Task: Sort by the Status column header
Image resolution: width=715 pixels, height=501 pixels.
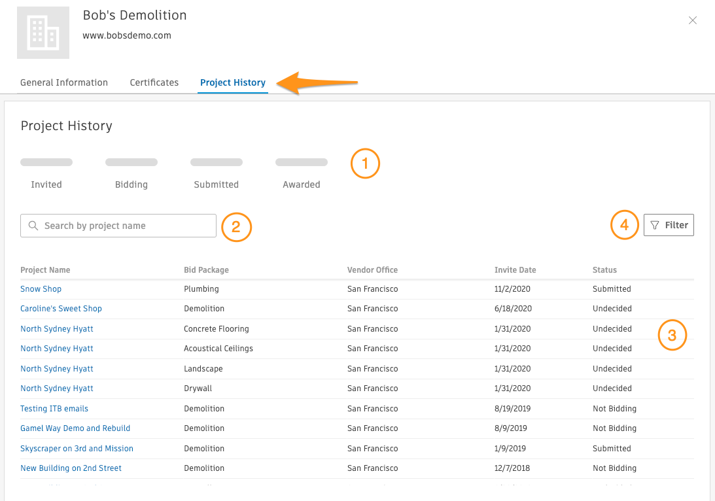Action: (x=604, y=270)
